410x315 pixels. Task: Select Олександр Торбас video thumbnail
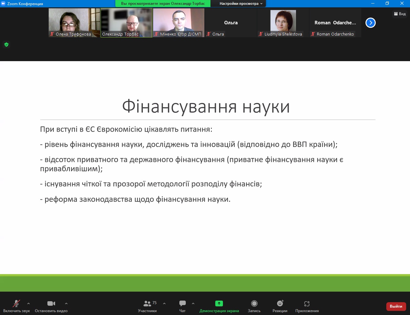(127, 22)
